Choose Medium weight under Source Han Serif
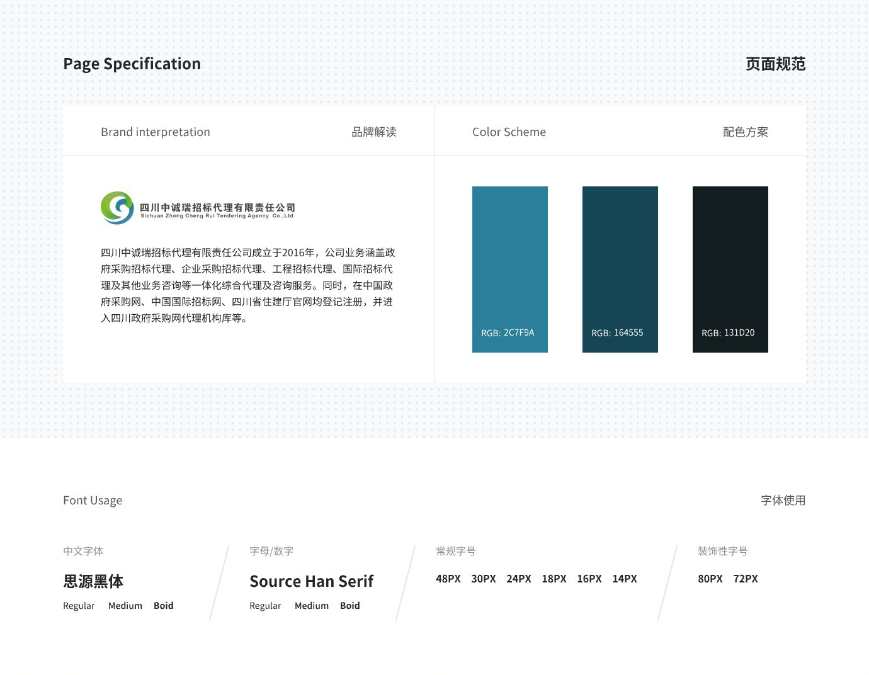This screenshot has height=675, width=869. [x=312, y=606]
